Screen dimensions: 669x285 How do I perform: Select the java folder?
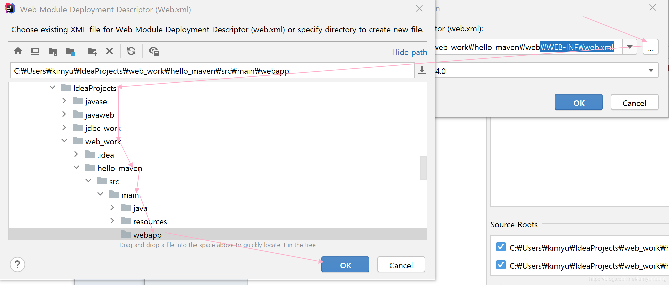tap(140, 208)
